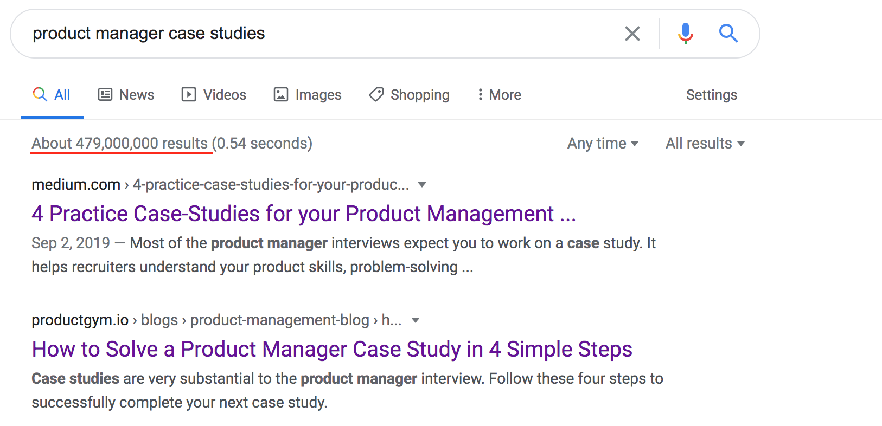Open the Any time filter dropdown
Image resolution: width=882 pixels, height=426 pixels.
(x=603, y=144)
